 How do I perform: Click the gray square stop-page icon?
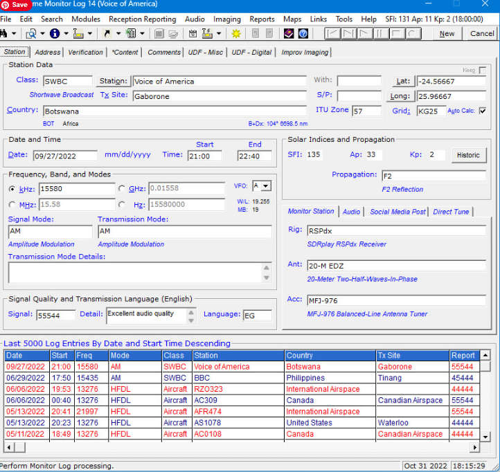(159, 33)
